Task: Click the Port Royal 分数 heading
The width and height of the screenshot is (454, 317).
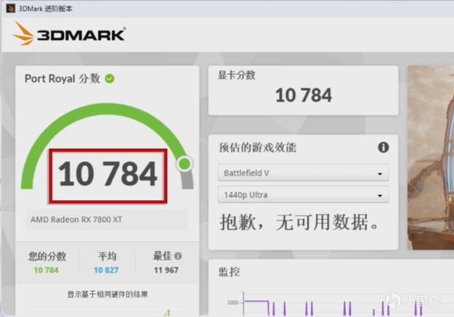Action: (x=62, y=78)
